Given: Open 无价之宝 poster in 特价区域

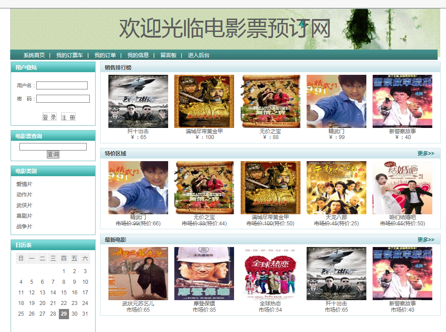Looking at the screenshot, I should tap(204, 188).
